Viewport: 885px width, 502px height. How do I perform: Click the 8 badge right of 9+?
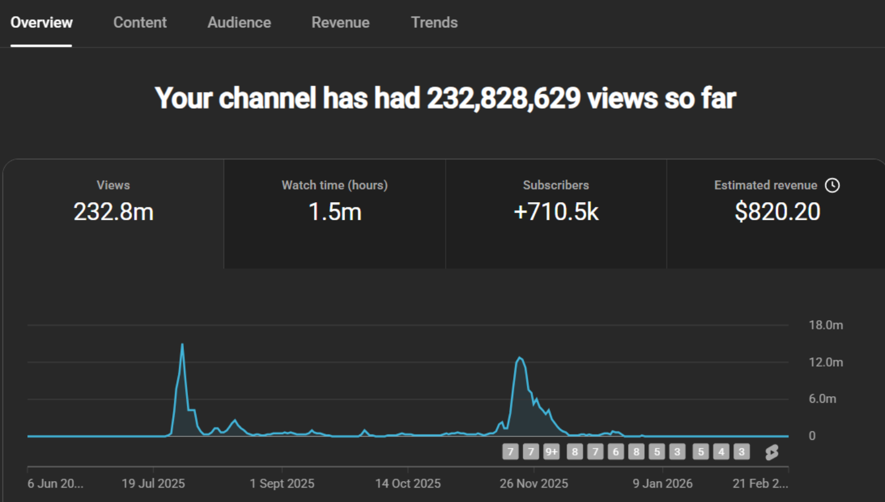pyautogui.click(x=575, y=452)
